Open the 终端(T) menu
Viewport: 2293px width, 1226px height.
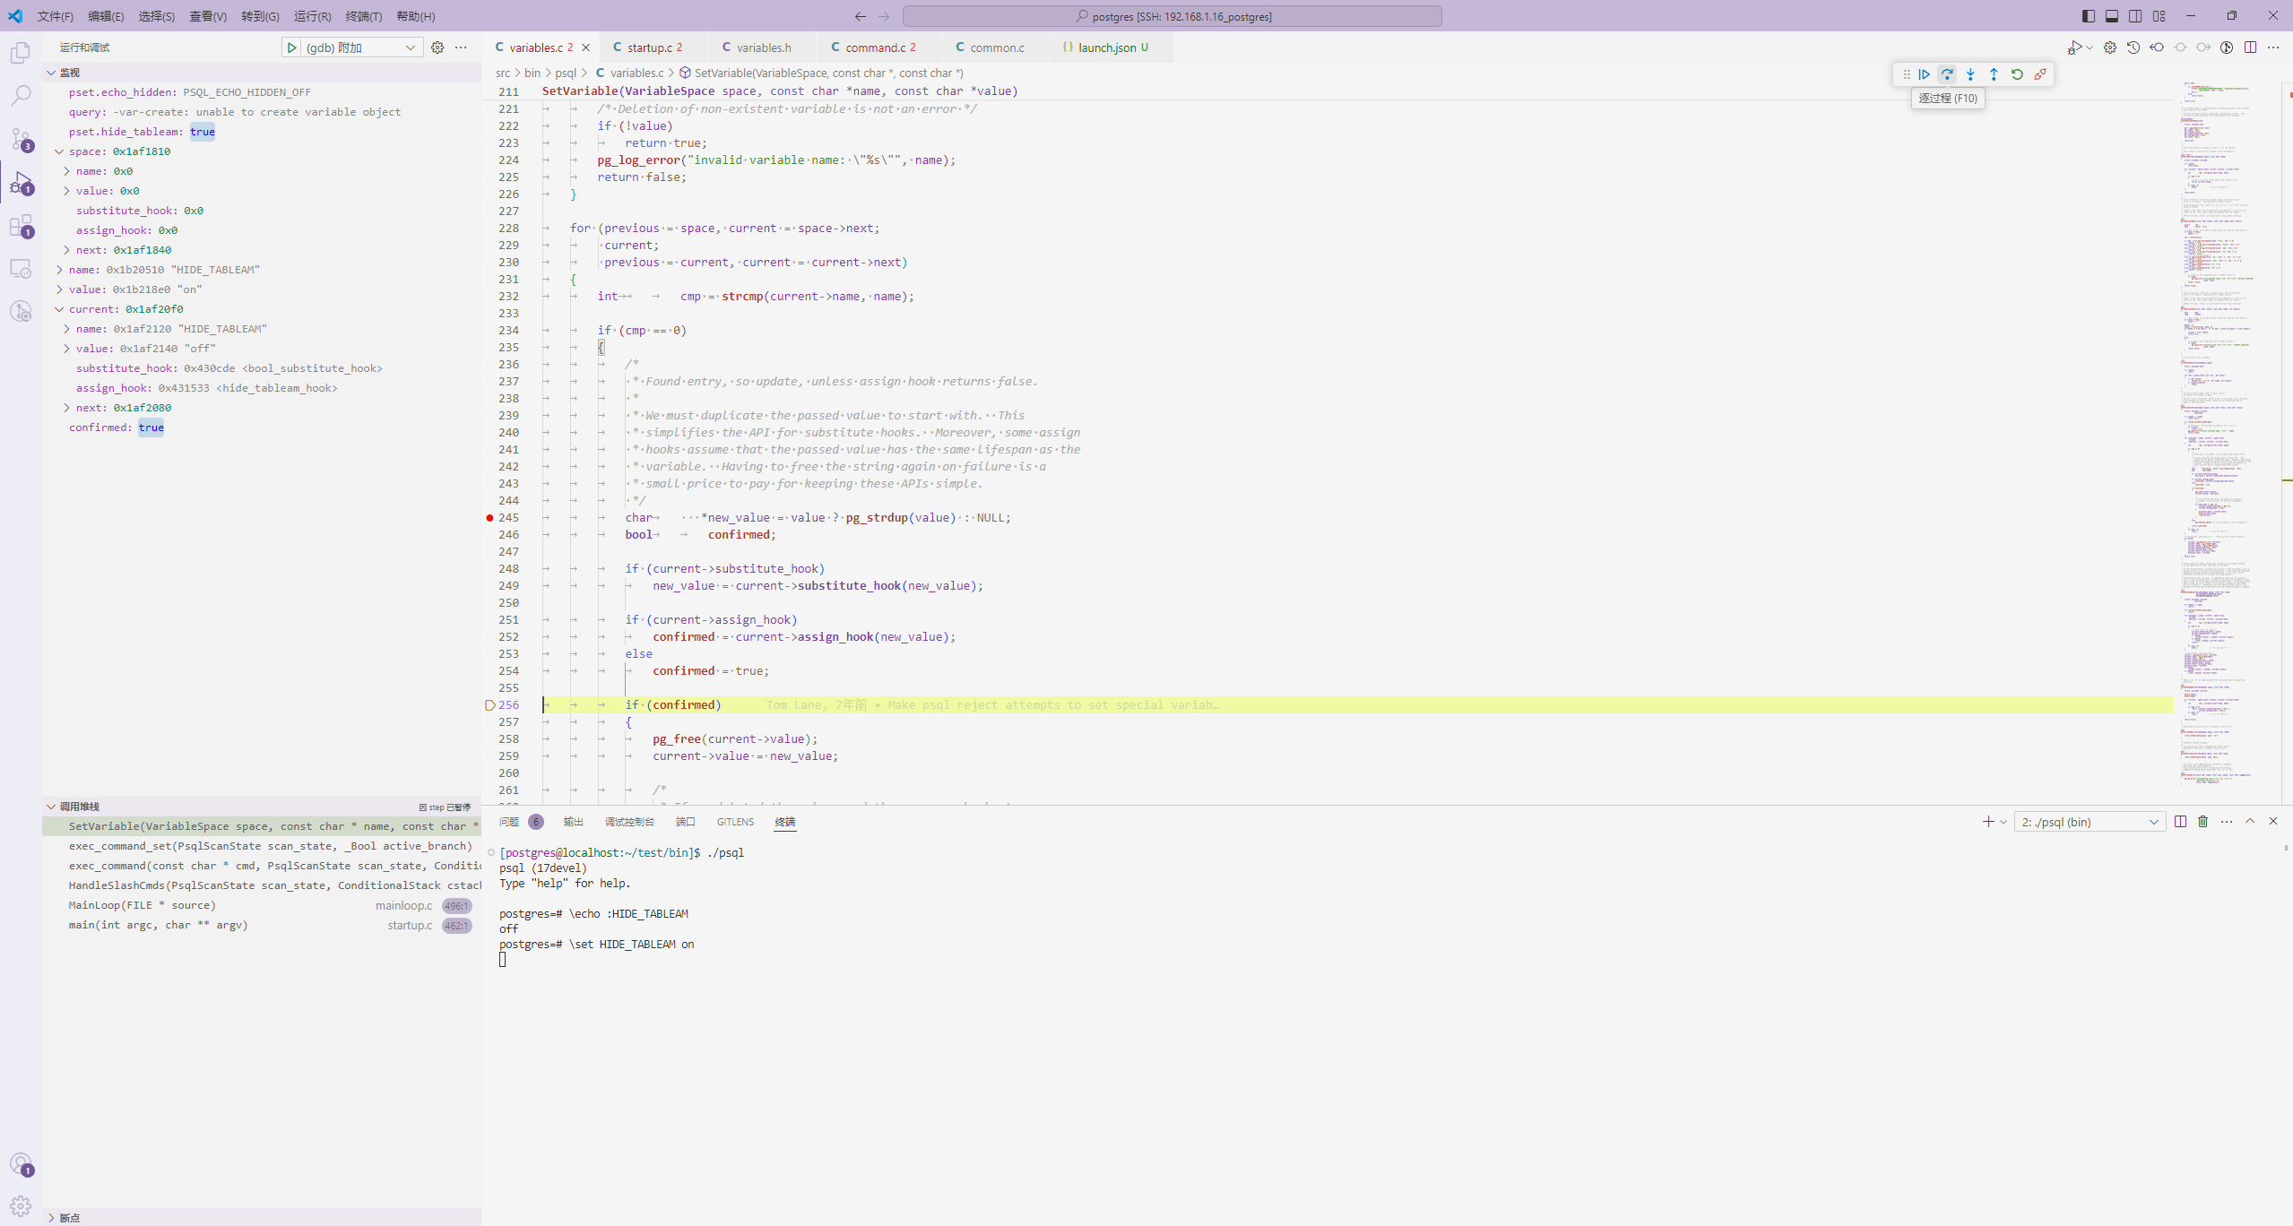364,16
